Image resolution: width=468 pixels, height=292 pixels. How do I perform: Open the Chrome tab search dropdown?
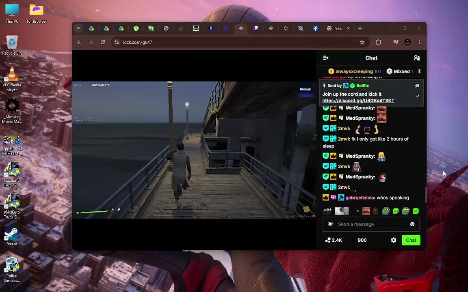[x=78, y=28]
